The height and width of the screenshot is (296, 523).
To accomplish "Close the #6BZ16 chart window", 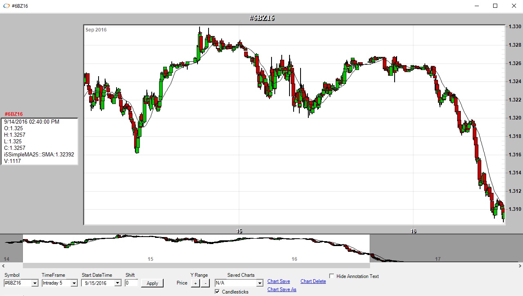I will tap(514, 6).
